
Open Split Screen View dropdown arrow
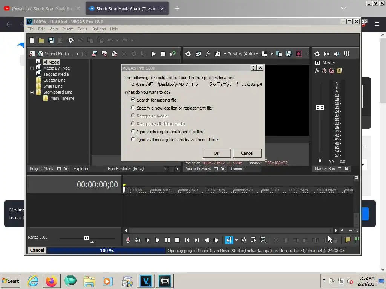[225, 54]
